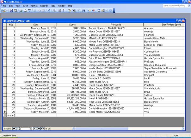
Task: Open the Format menu
Action: click(34, 6)
